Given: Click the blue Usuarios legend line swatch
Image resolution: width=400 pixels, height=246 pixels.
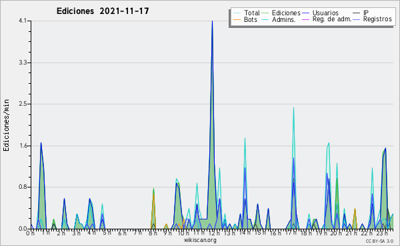Looking at the screenshot, I should click(305, 13).
